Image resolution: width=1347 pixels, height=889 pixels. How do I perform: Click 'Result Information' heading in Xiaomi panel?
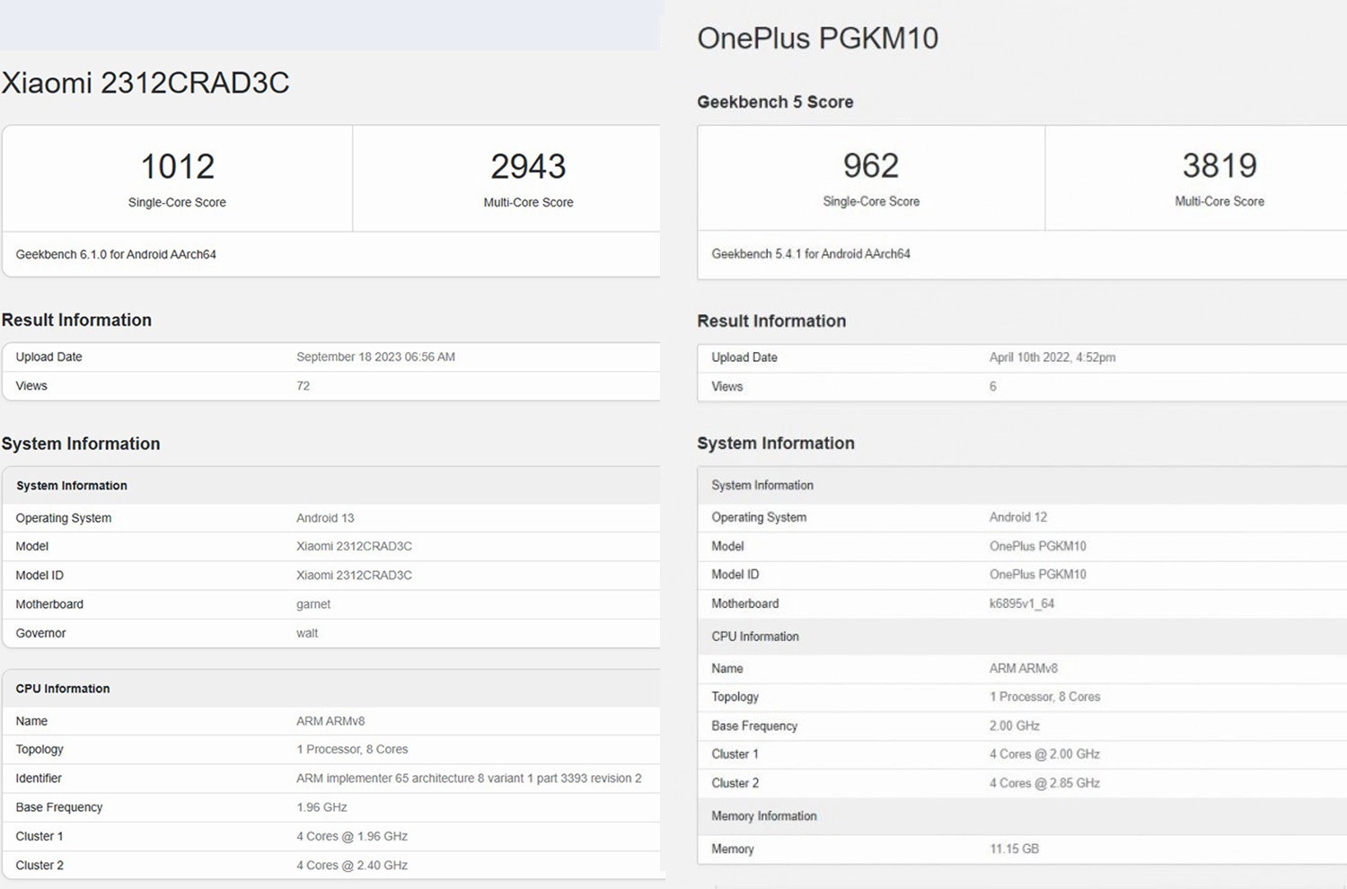coord(76,320)
